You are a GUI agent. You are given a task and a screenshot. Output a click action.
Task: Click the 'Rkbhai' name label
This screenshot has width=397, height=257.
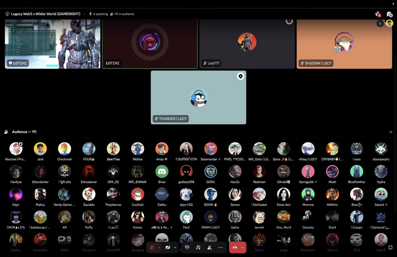[x=138, y=159]
